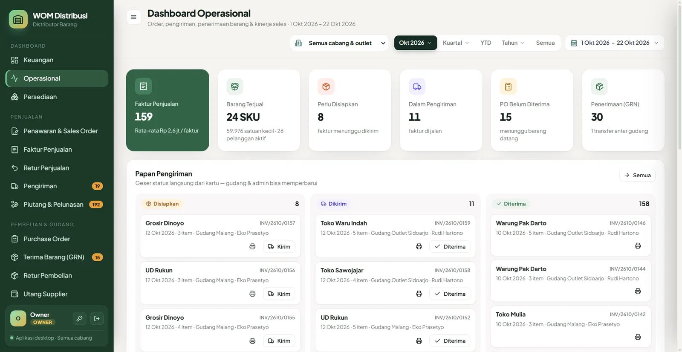
Task: Open the Semua cabang & outlet dropdown
Action: 339,43
